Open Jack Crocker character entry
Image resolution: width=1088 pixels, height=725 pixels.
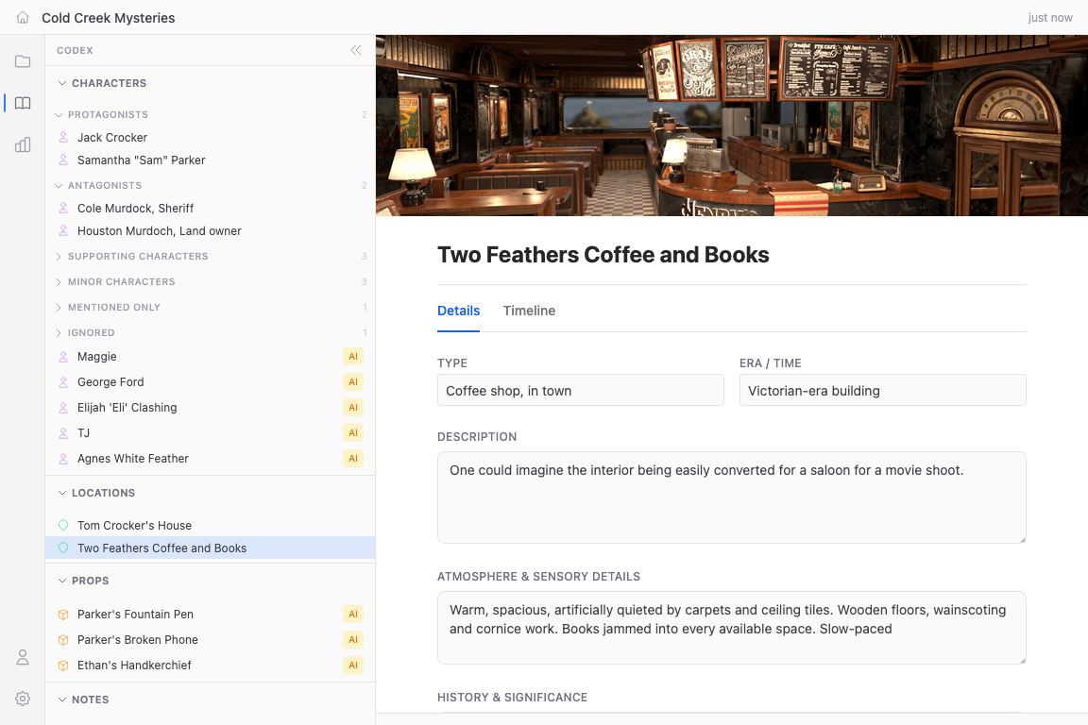pos(112,138)
